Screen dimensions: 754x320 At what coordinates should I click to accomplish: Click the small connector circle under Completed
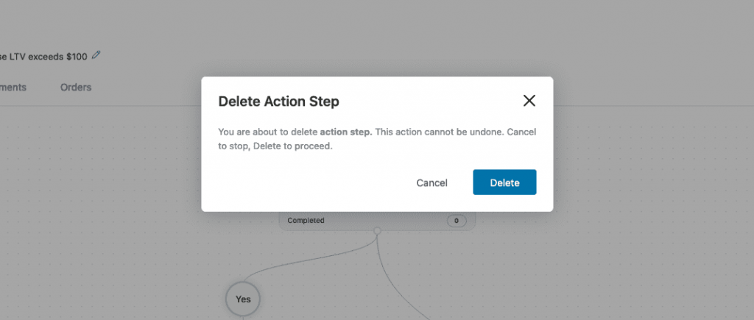point(378,231)
